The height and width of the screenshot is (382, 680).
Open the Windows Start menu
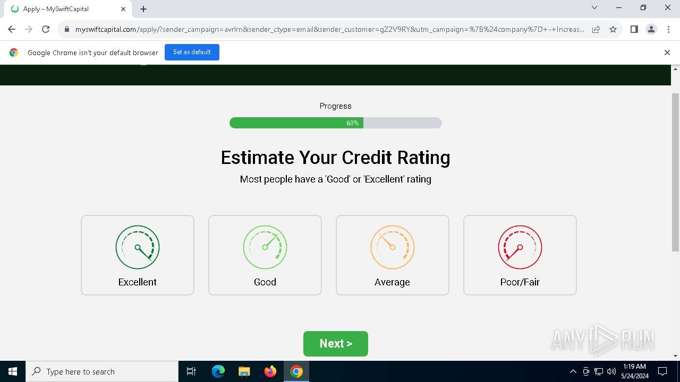click(13, 371)
